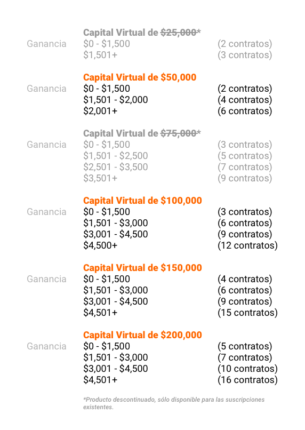The image size is (305, 430).
Task: Click the $1,501 - $2,000 range row
Action: [x=116, y=100]
